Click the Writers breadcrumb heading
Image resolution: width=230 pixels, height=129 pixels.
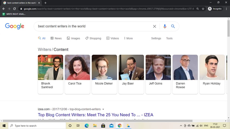(44, 49)
